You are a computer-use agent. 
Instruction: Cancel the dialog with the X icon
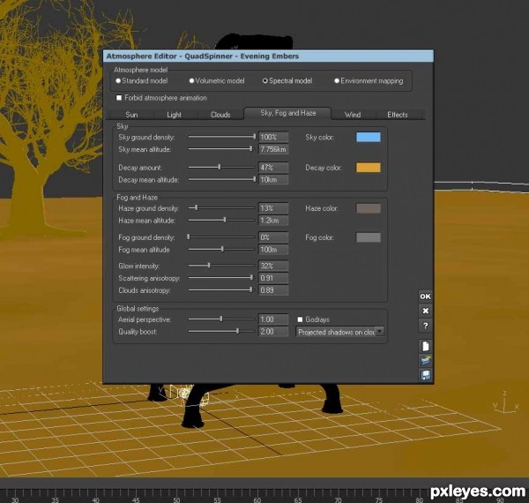point(425,311)
